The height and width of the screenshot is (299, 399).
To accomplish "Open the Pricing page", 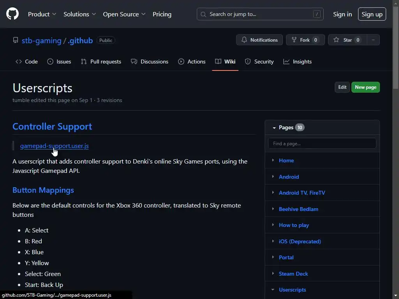I will coord(162,14).
